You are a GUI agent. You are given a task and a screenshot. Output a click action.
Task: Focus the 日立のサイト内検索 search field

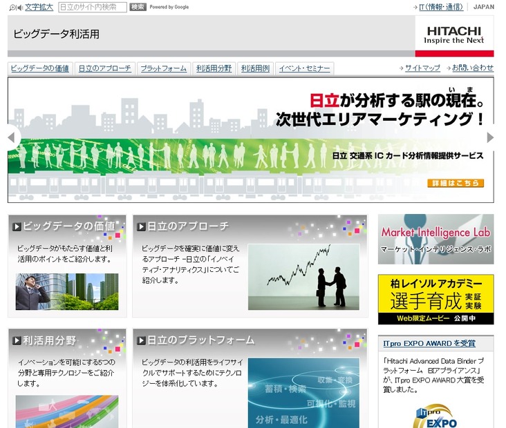point(93,7)
